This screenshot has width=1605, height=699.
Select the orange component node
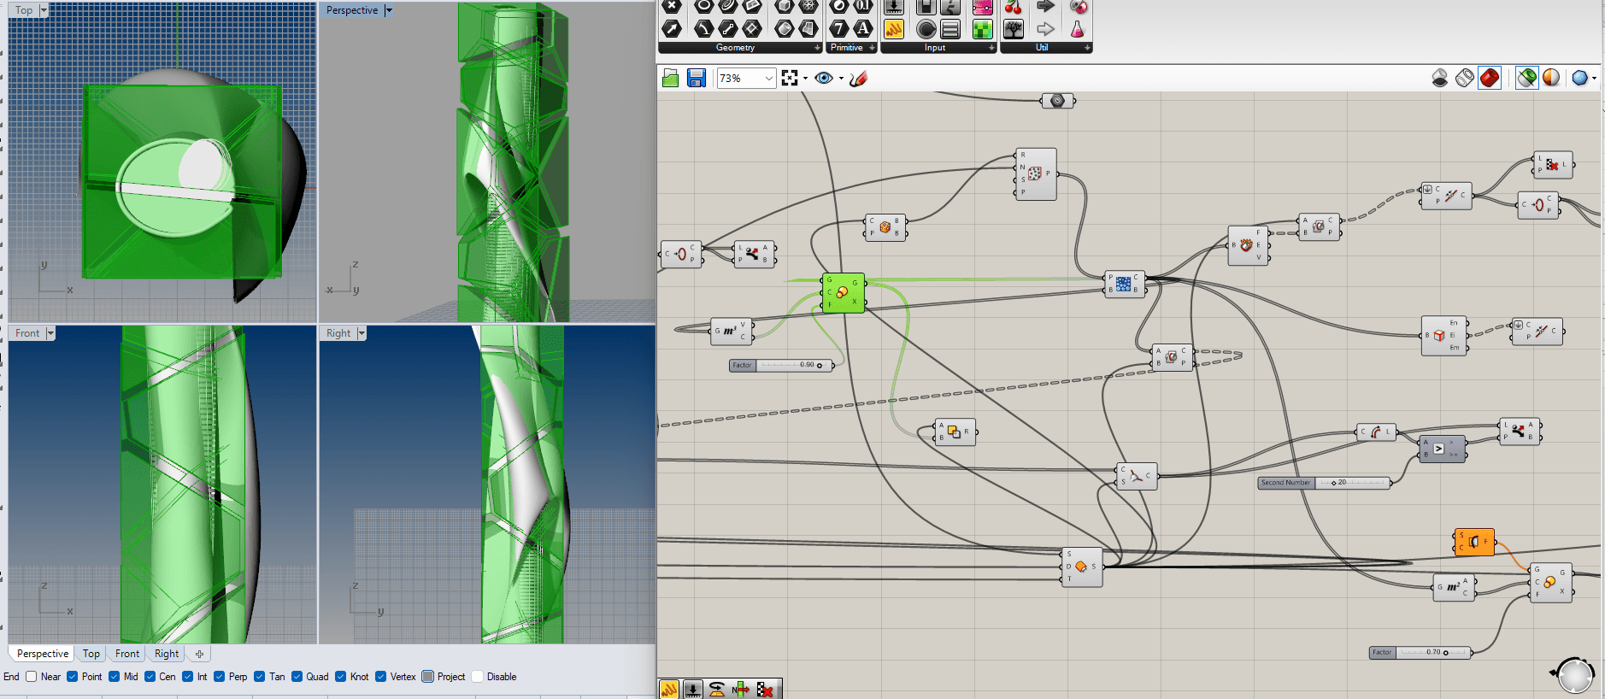point(1474,542)
